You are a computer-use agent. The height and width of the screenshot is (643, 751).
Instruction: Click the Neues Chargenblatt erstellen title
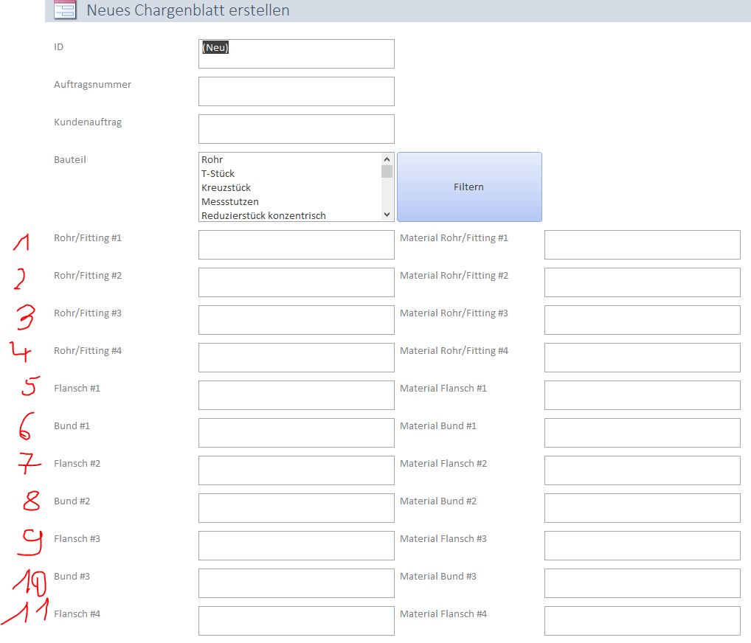tap(187, 10)
